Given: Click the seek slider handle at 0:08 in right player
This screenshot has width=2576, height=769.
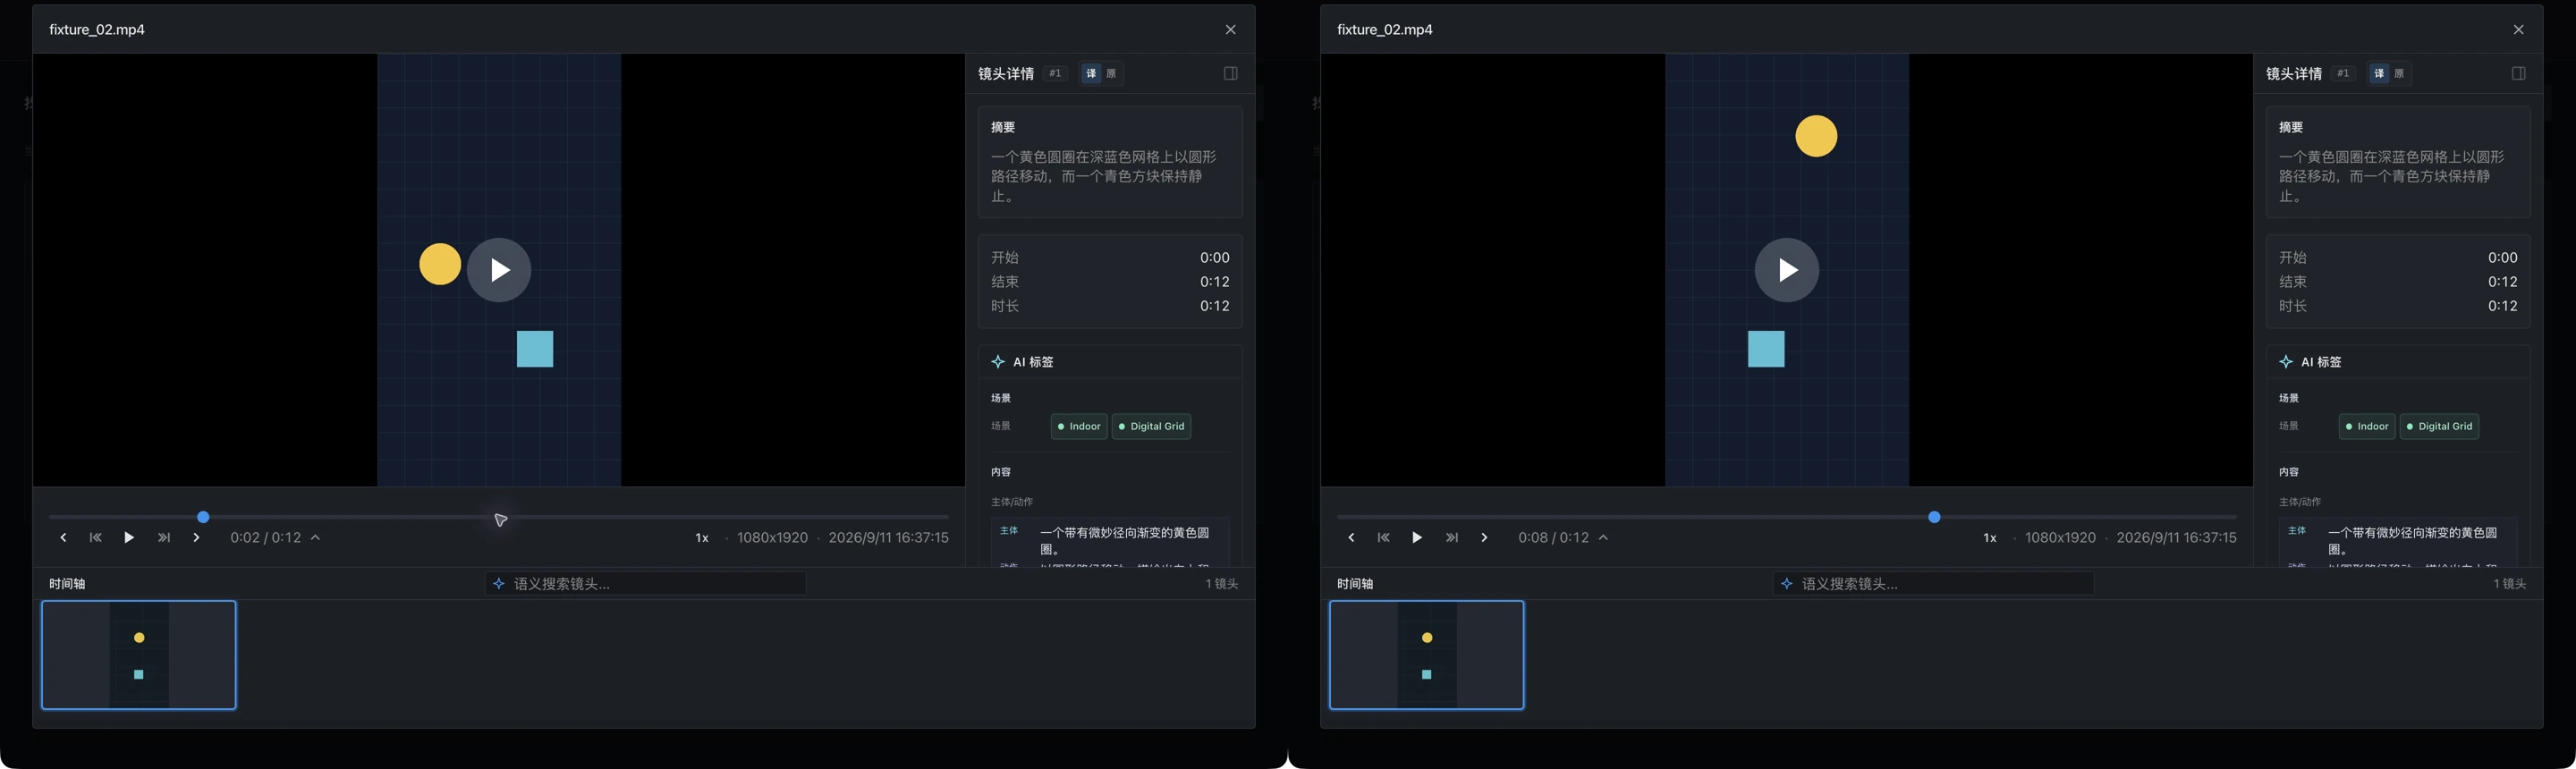Looking at the screenshot, I should (x=1934, y=517).
